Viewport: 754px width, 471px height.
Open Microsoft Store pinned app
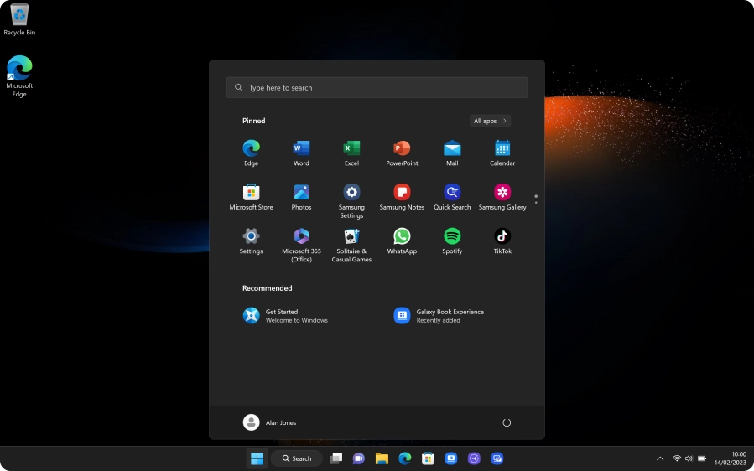251,194
